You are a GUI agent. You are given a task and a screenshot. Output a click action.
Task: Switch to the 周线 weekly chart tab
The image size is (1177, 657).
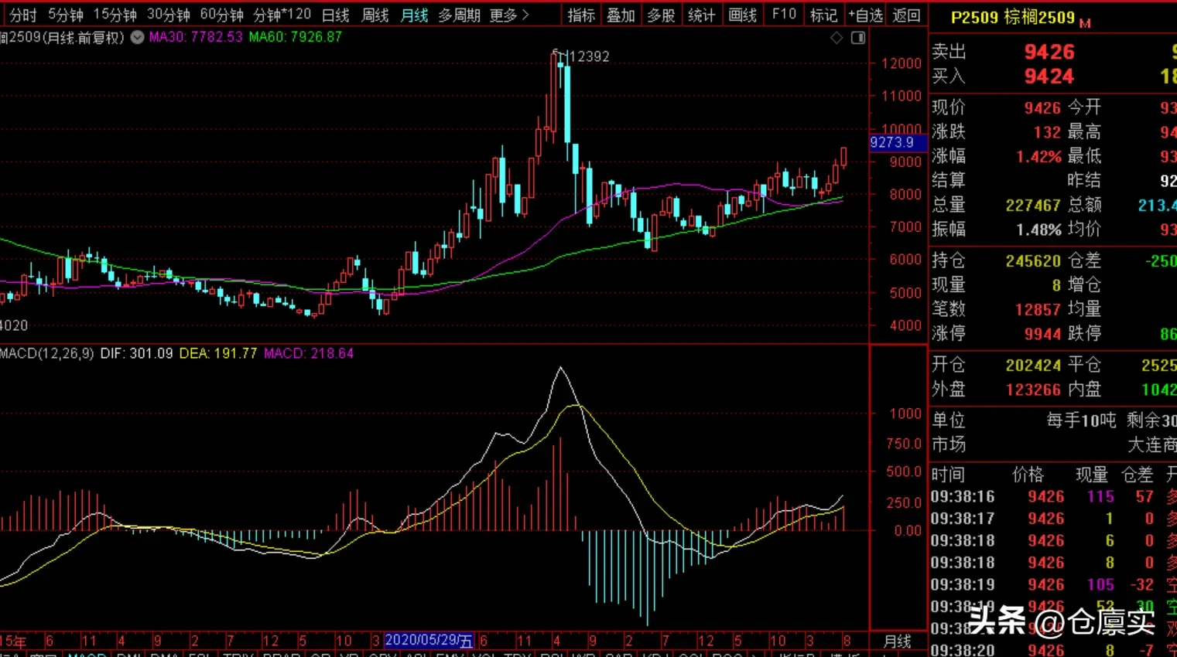(x=375, y=15)
